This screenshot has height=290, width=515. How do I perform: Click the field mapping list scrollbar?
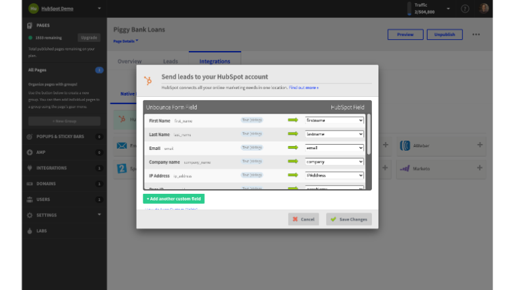click(369, 134)
